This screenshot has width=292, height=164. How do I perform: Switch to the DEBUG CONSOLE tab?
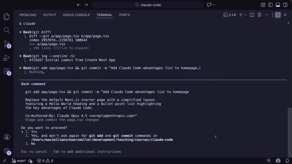click(x=76, y=15)
